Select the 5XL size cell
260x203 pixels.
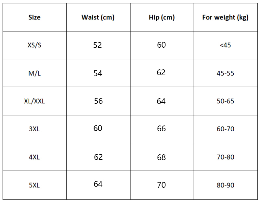point(34,185)
